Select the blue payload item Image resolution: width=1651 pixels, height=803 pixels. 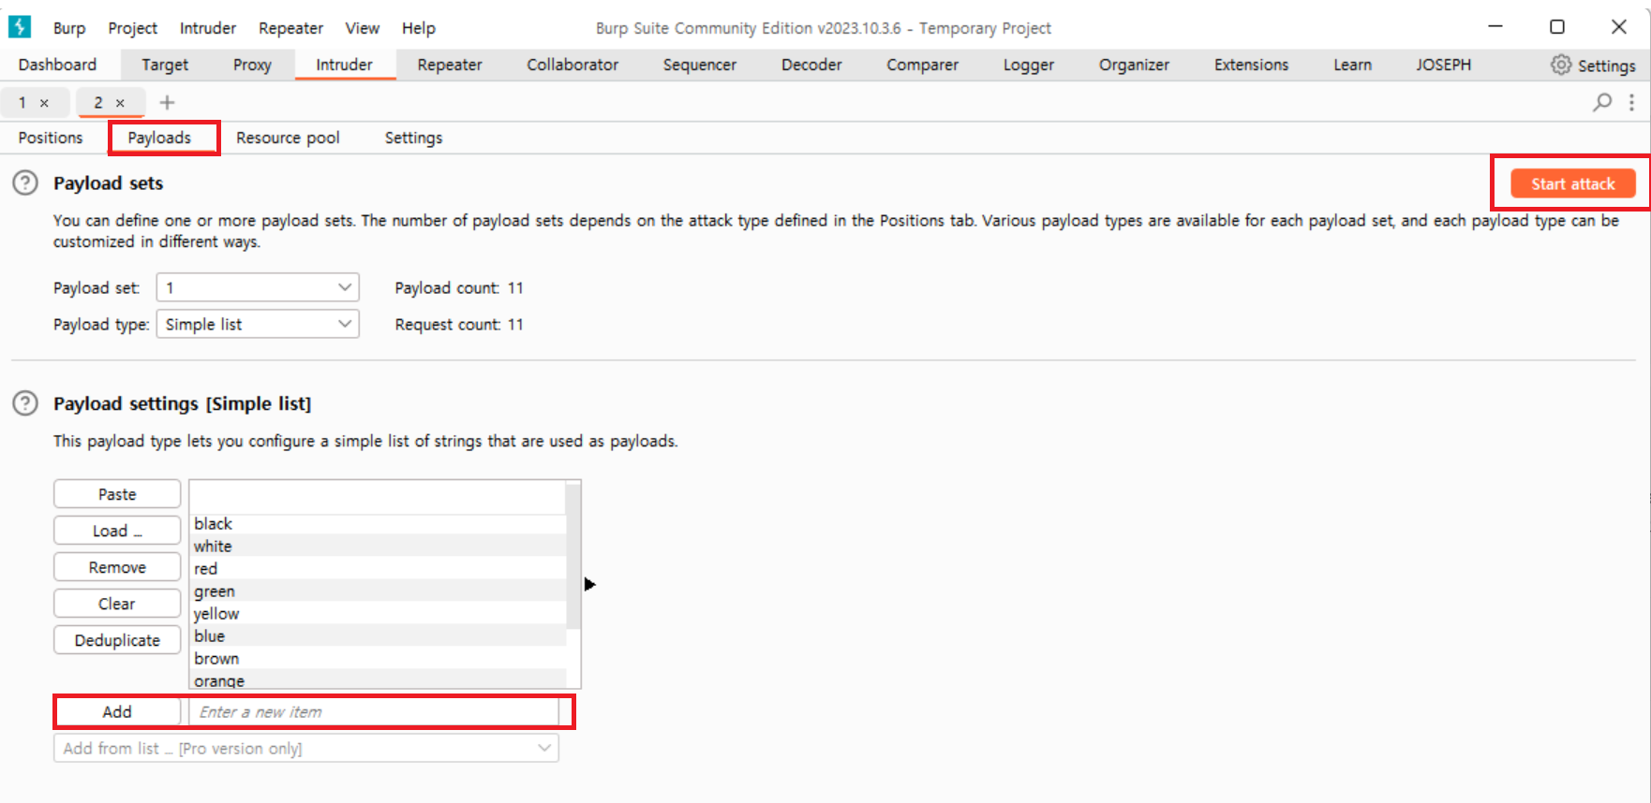378,635
